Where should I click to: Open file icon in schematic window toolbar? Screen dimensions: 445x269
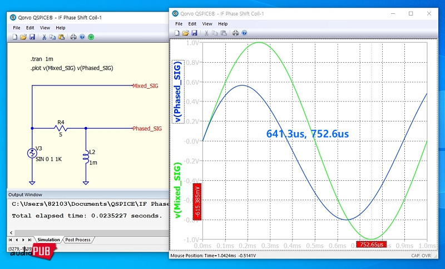[x=23, y=37]
